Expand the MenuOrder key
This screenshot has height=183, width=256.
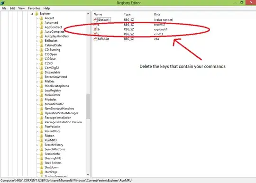click(37, 95)
